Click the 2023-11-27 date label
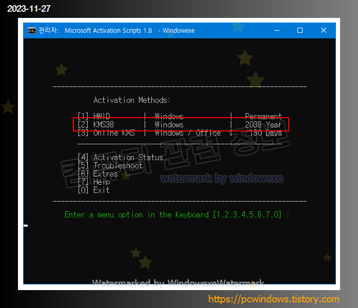The image size is (358, 308). click(29, 9)
